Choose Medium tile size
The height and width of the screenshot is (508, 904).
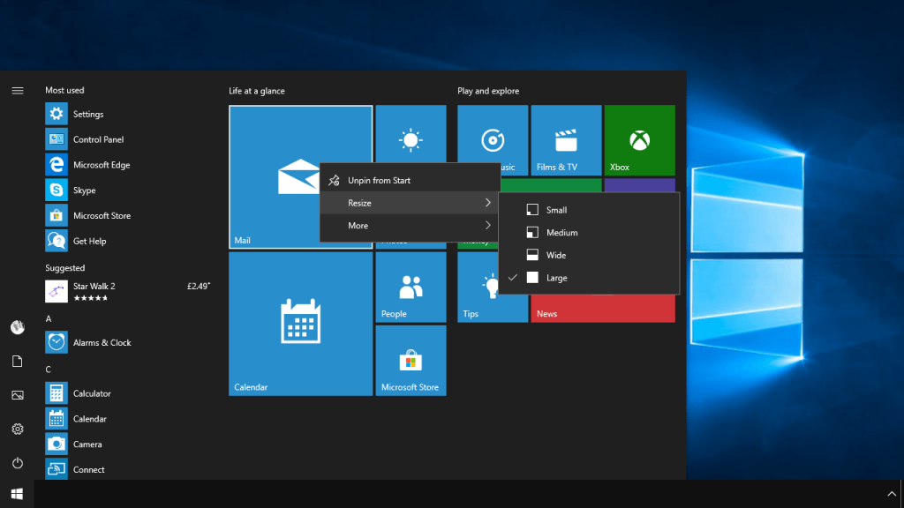click(589, 233)
